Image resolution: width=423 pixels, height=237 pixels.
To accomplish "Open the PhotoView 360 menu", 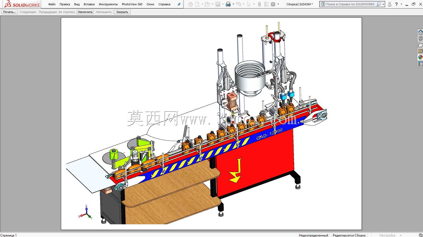I will [132, 4].
